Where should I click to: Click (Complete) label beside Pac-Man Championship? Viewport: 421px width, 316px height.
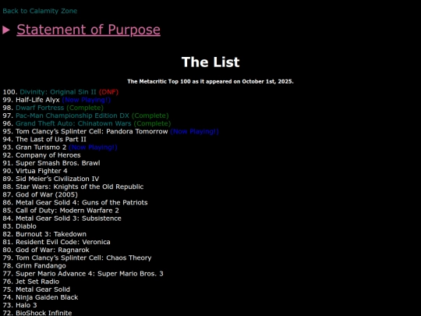(x=150, y=115)
